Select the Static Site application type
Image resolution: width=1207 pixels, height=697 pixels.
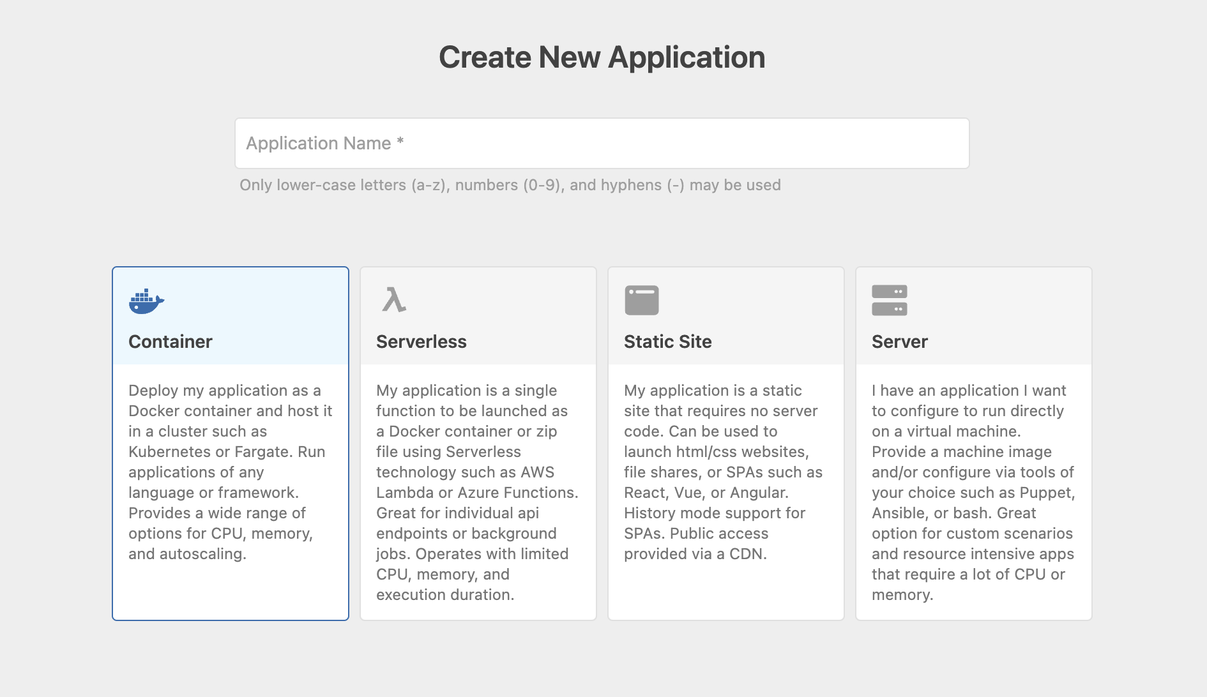[725, 443]
